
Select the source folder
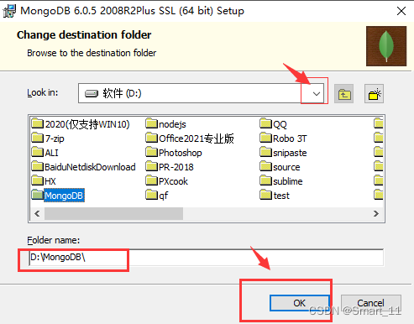[280, 167]
